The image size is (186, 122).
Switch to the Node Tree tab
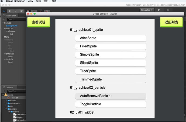pos(10,16)
